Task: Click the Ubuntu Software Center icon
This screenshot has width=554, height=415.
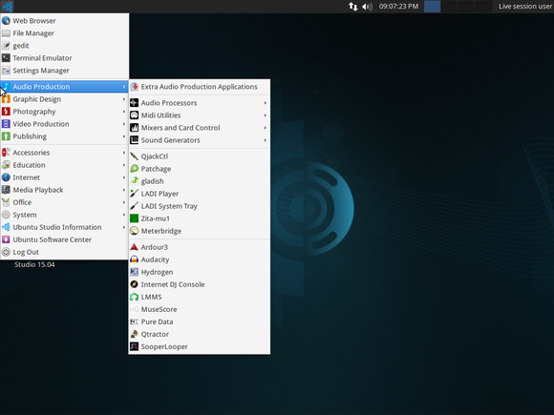Action: (x=6, y=239)
